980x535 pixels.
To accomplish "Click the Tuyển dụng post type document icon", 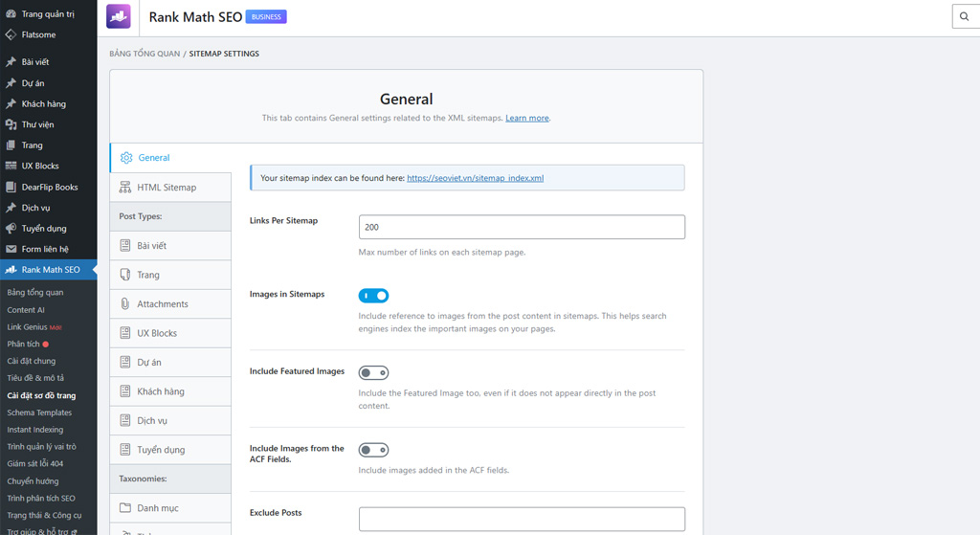I will pos(125,450).
